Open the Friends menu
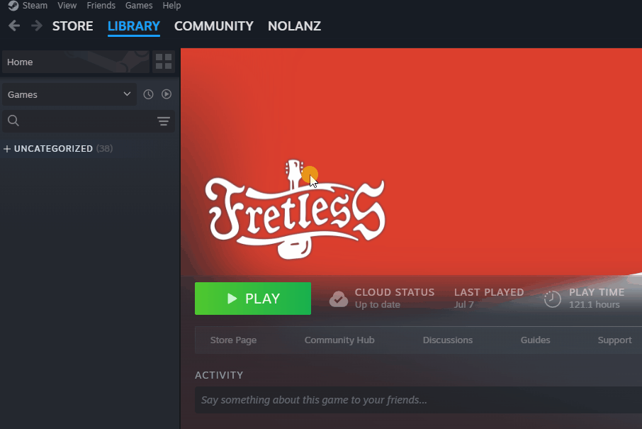 point(101,6)
